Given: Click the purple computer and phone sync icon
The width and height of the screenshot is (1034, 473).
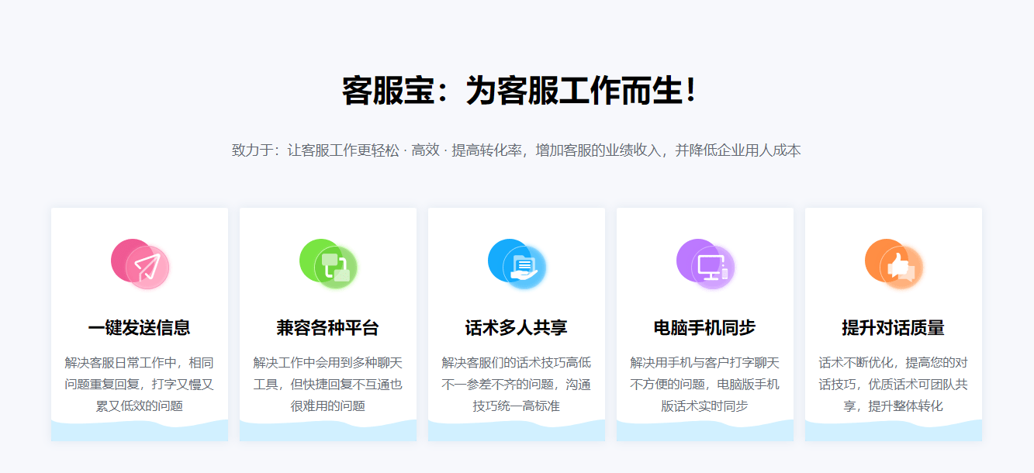Looking at the screenshot, I should (706, 264).
